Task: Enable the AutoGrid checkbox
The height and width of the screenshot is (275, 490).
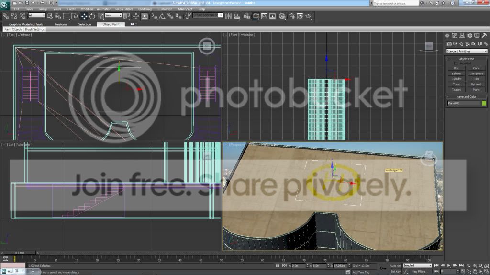Action: pyautogui.click(x=456, y=63)
